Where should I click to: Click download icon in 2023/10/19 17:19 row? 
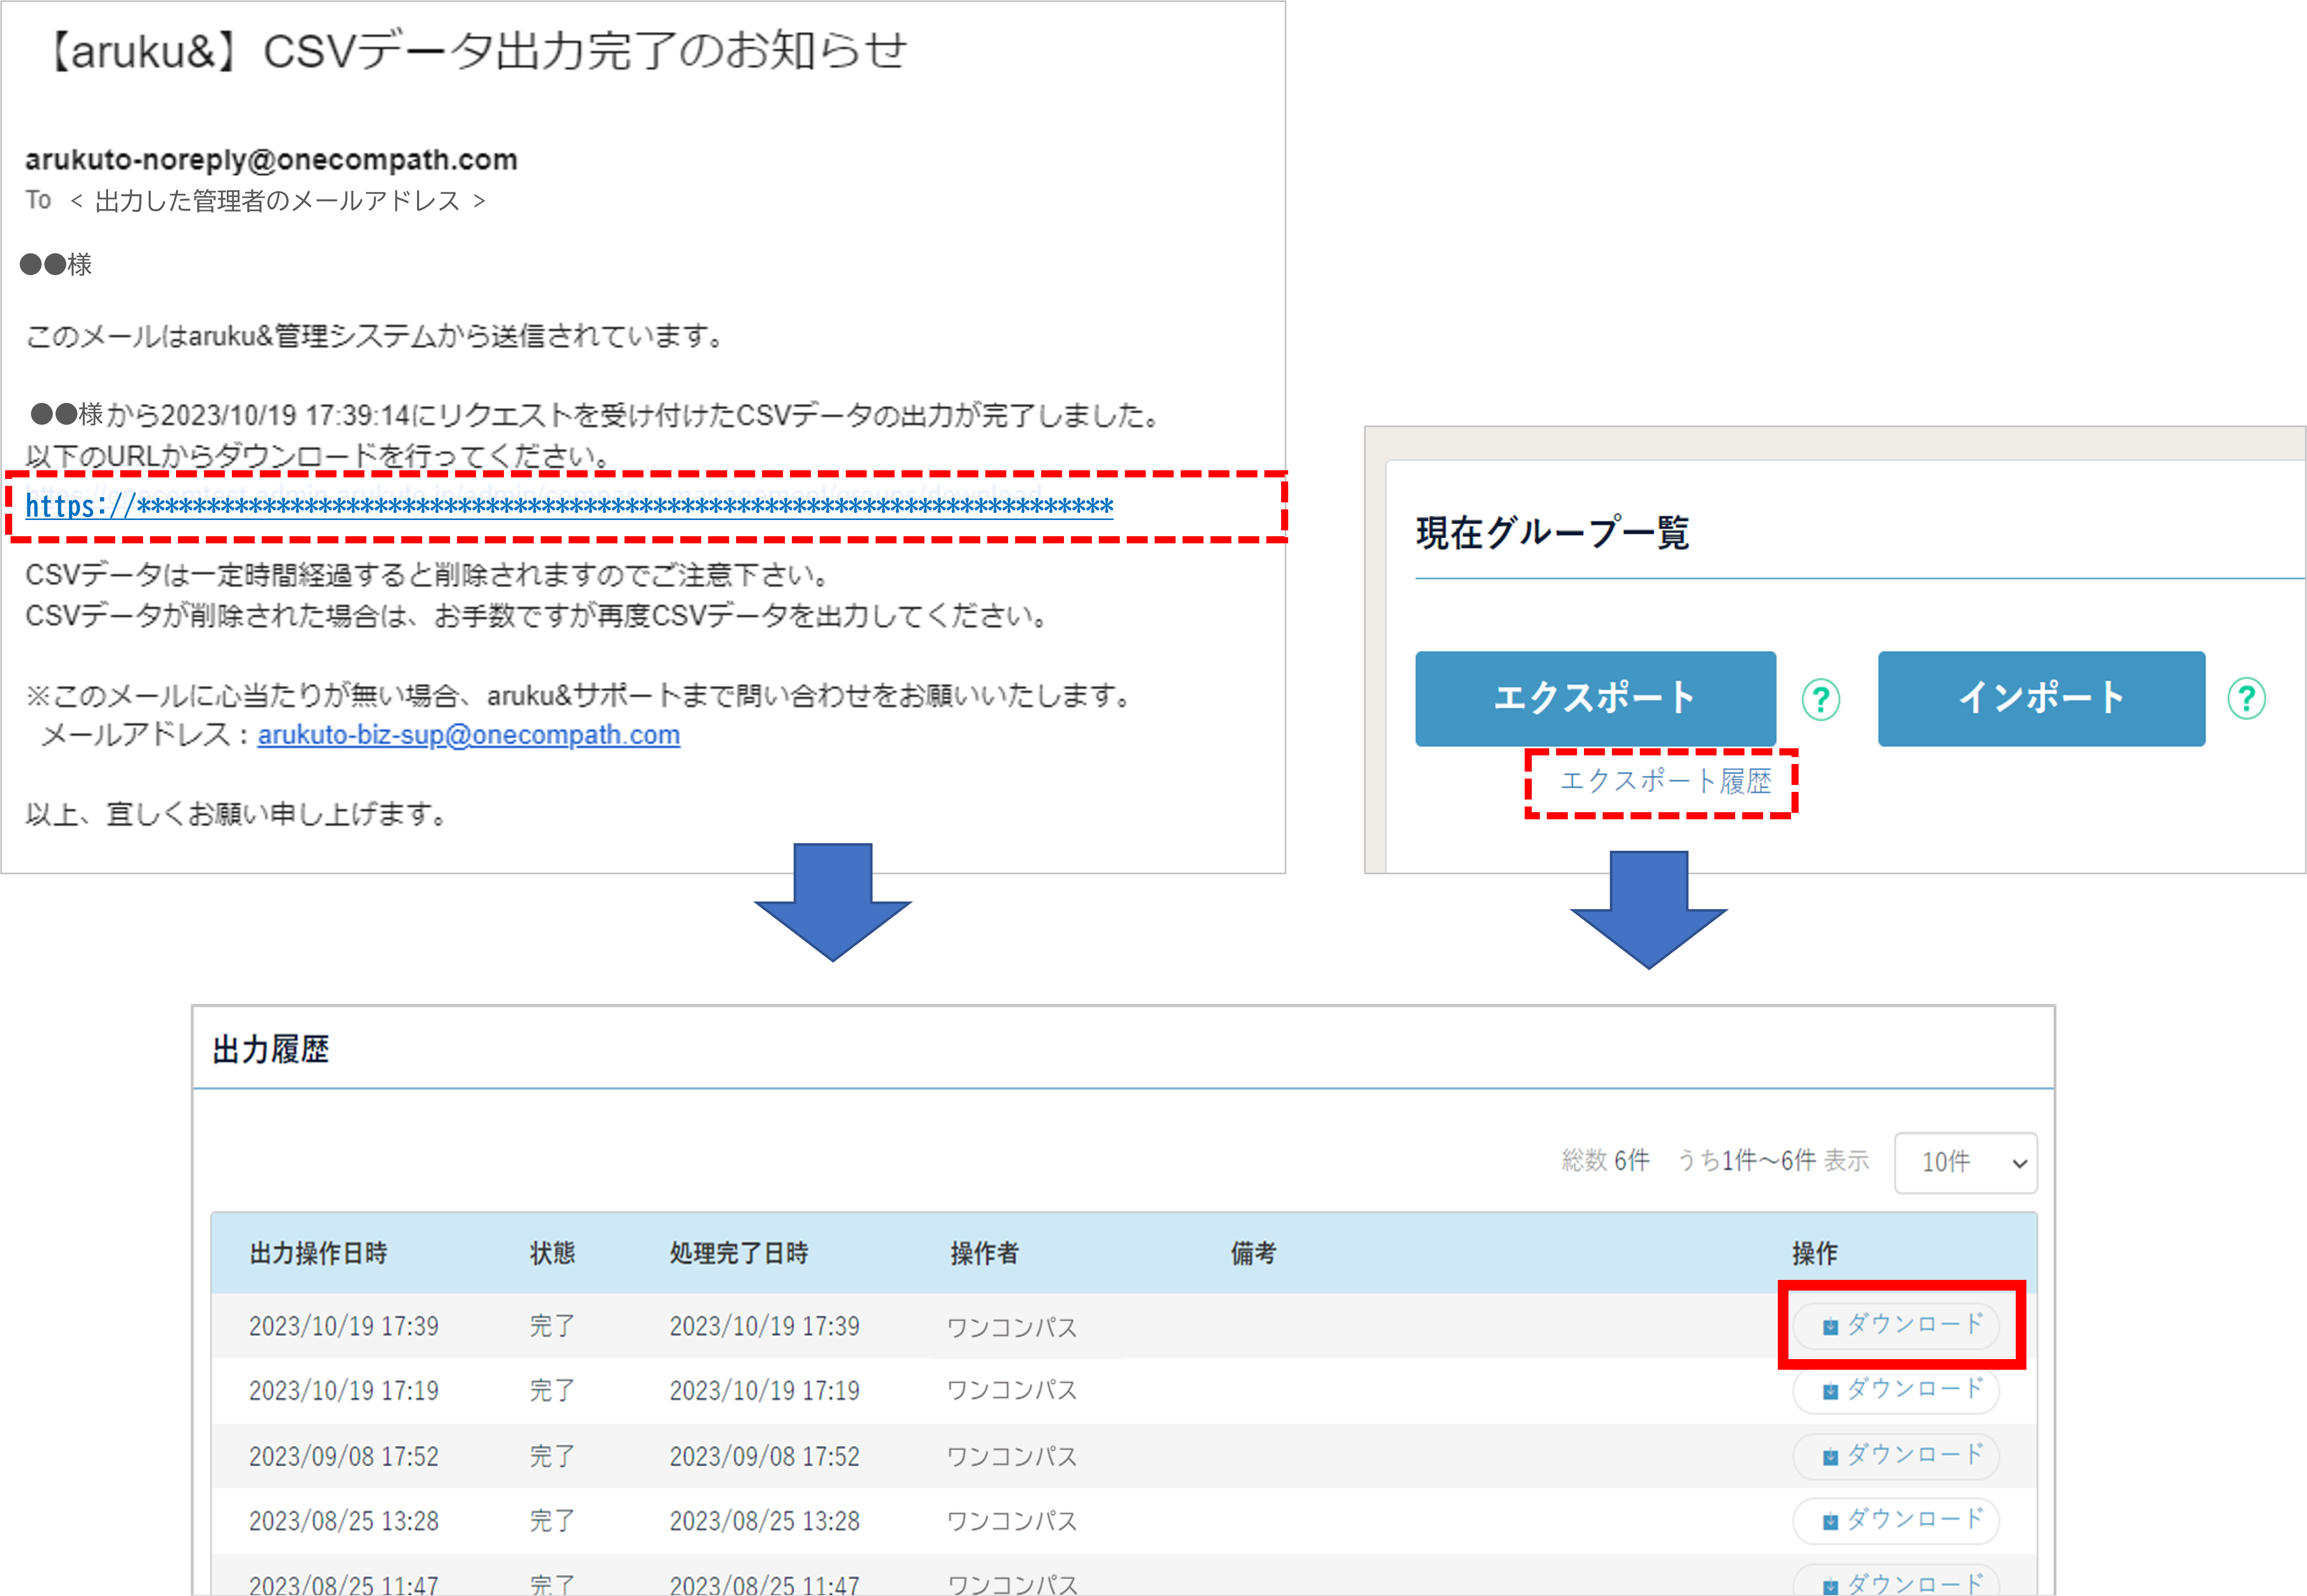[1830, 1391]
